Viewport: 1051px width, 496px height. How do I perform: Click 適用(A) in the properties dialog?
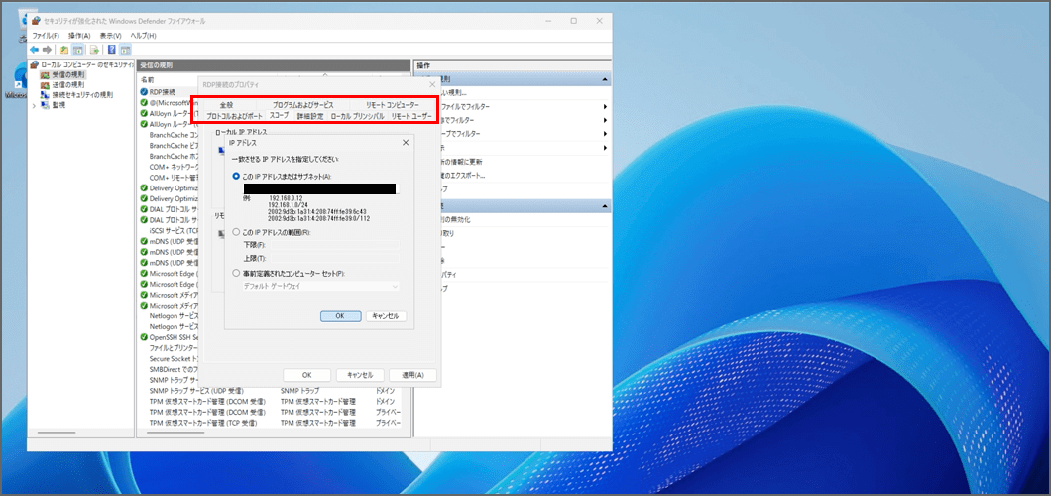[x=412, y=375]
